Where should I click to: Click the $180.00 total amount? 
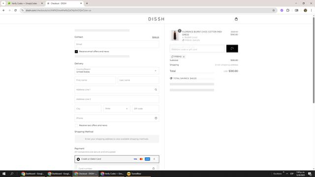click(233, 71)
